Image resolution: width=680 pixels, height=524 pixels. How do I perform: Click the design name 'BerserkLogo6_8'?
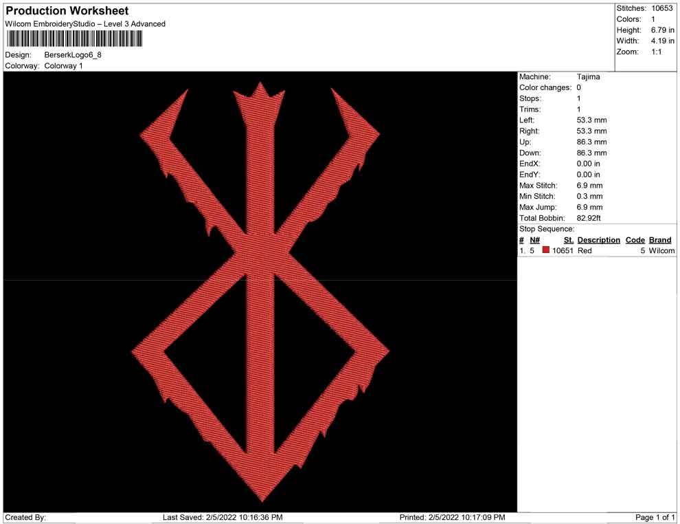tap(73, 55)
